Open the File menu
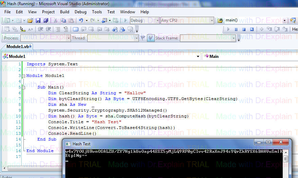298x178 pixels. (7, 12)
